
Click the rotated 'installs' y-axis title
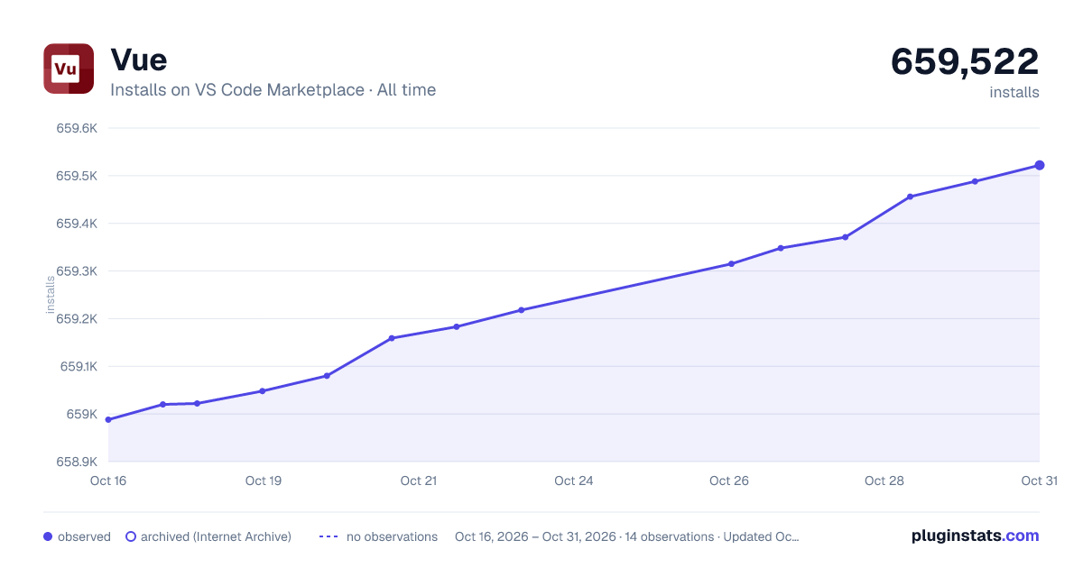[x=51, y=295]
